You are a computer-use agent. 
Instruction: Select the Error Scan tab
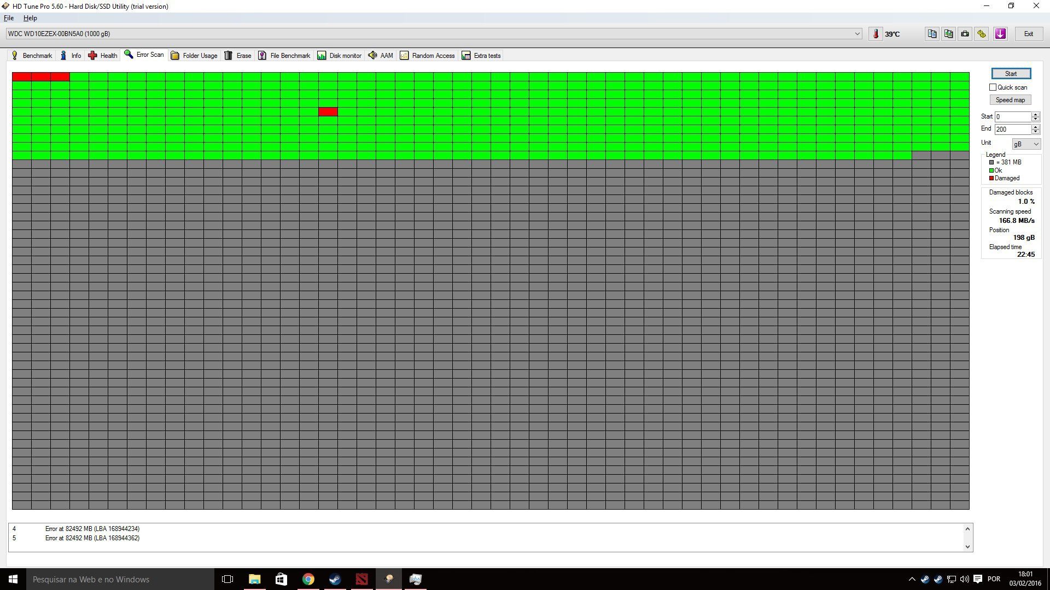(144, 55)
